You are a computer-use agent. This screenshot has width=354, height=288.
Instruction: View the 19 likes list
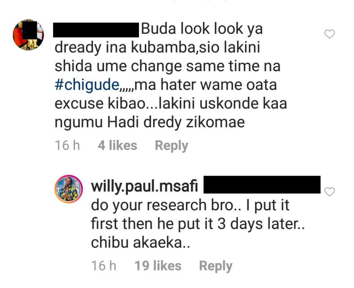pos(158,265)
